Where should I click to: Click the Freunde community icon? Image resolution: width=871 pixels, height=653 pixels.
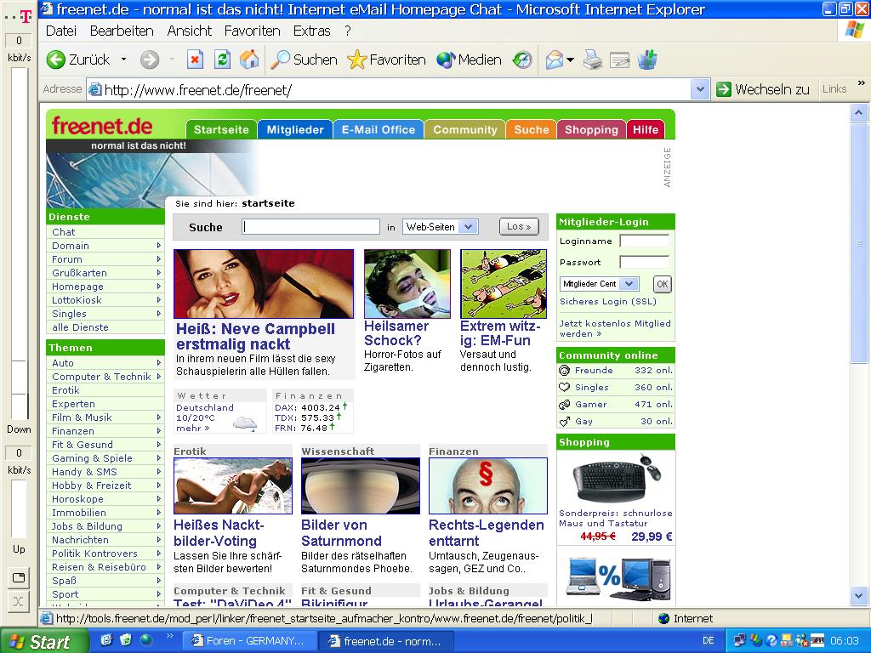tap(565, 371)
